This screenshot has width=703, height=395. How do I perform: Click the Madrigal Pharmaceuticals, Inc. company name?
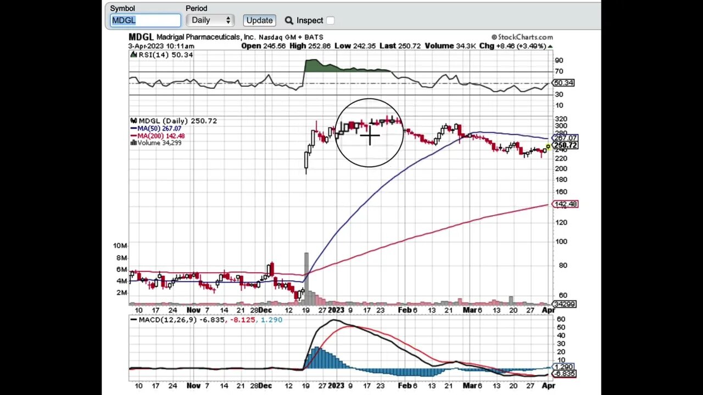[206, 37]
